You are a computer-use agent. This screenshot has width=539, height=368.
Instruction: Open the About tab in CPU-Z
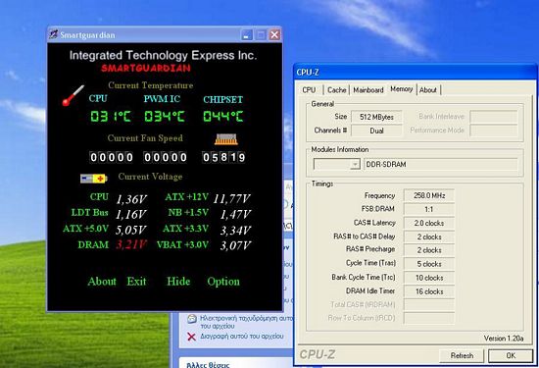(x=428, y=90)
